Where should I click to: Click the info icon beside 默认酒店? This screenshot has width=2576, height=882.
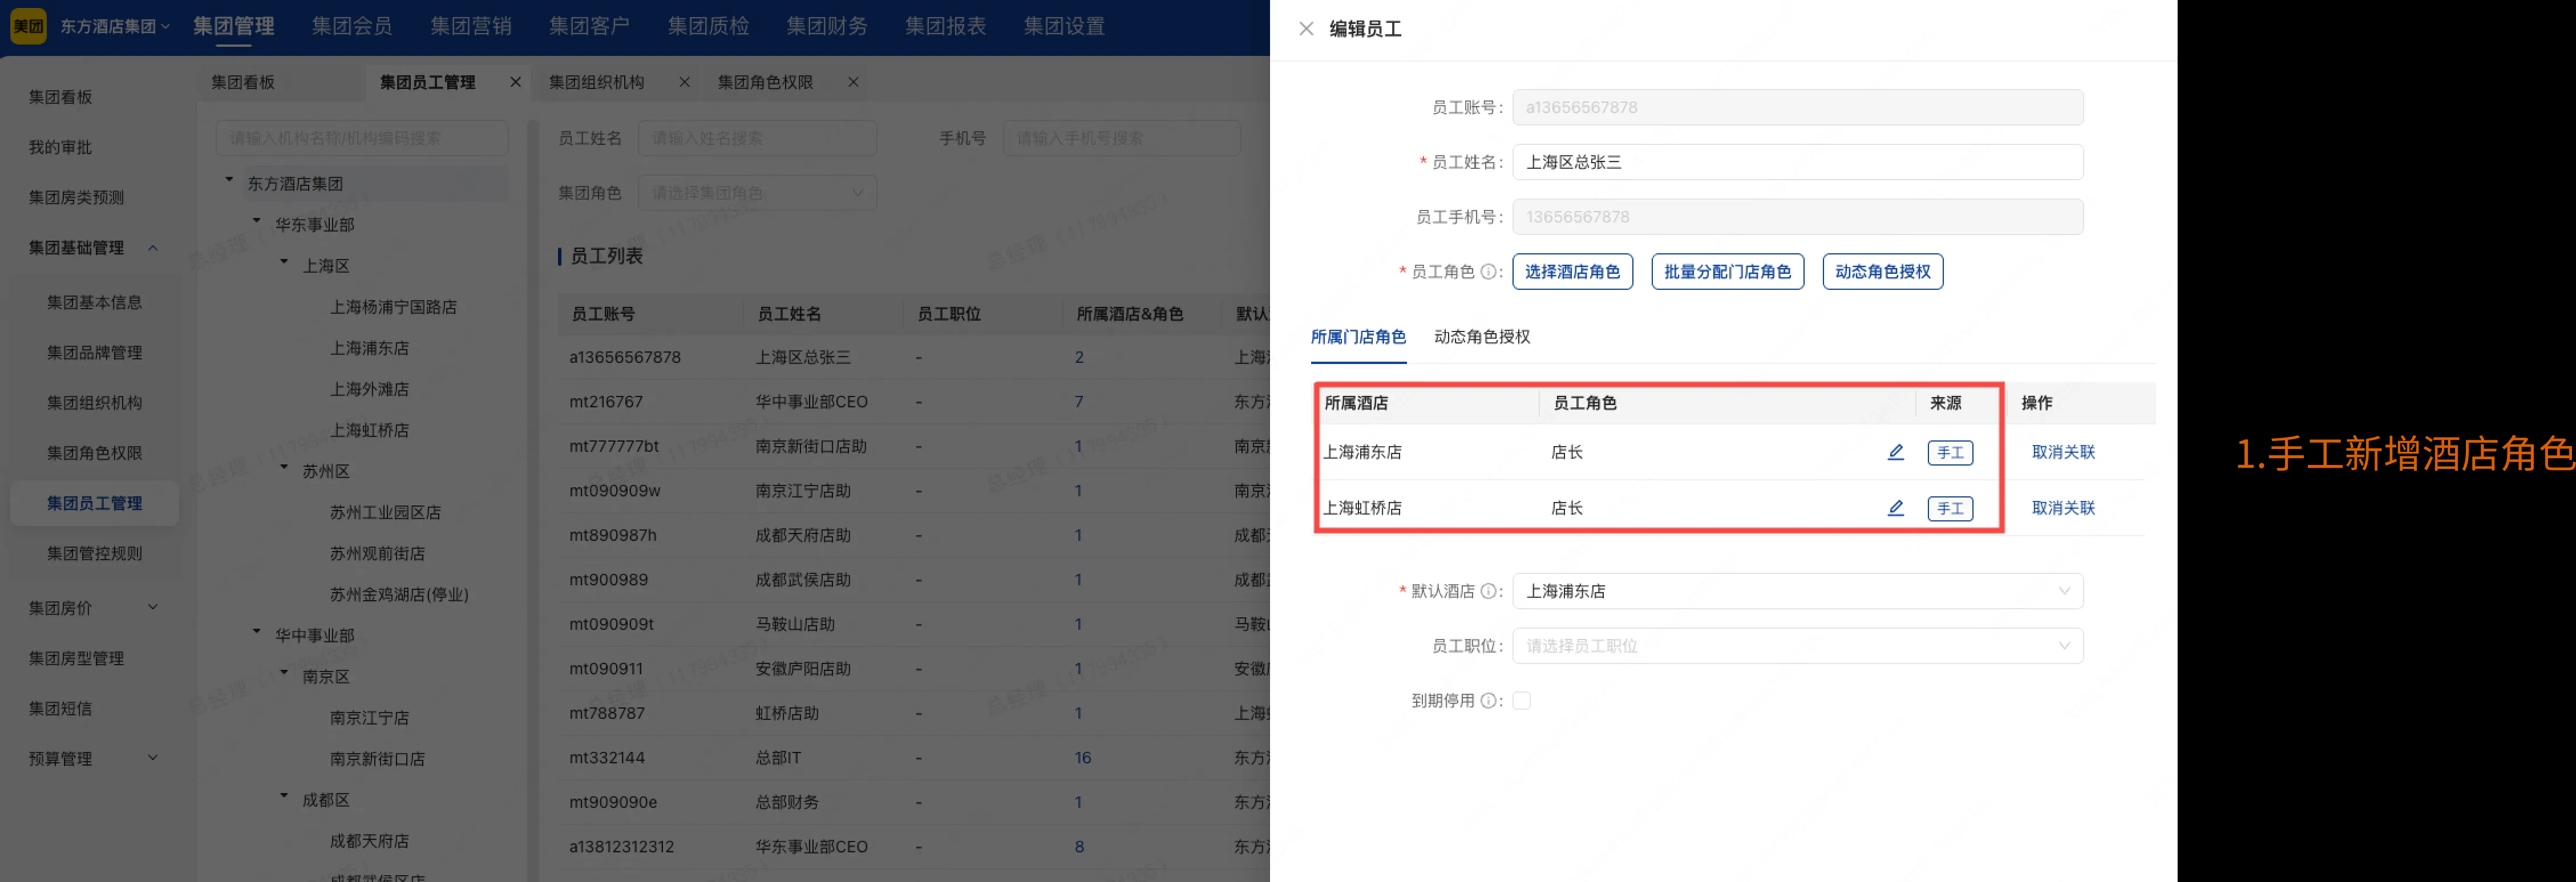click(1489, 591)
